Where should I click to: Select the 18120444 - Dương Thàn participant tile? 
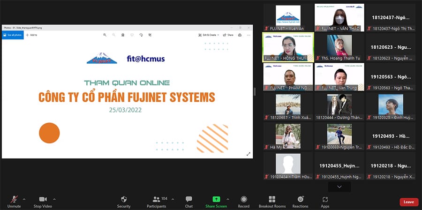click(339, 107)
